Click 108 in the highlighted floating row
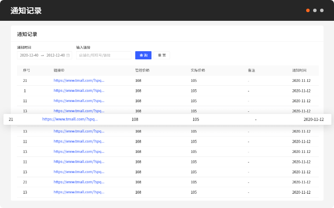334x208 pixels. tap(135, 119)
